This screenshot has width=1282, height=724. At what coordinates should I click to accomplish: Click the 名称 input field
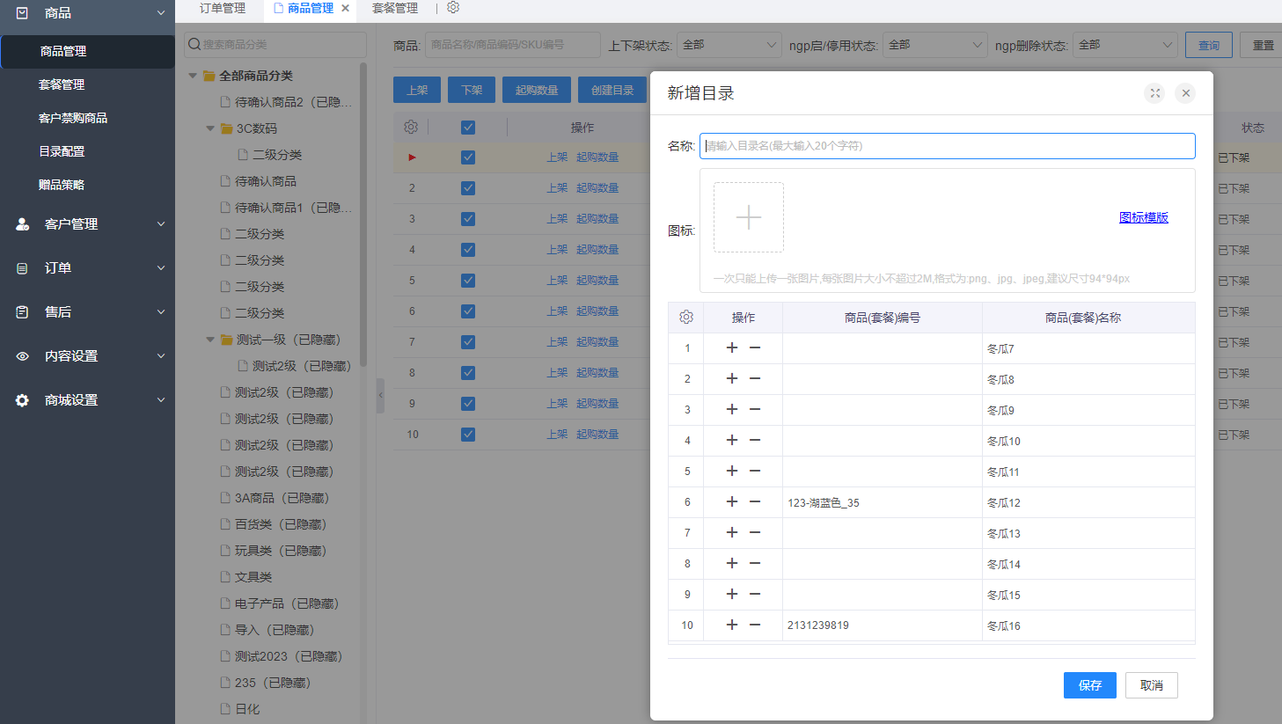coord(947,146)
